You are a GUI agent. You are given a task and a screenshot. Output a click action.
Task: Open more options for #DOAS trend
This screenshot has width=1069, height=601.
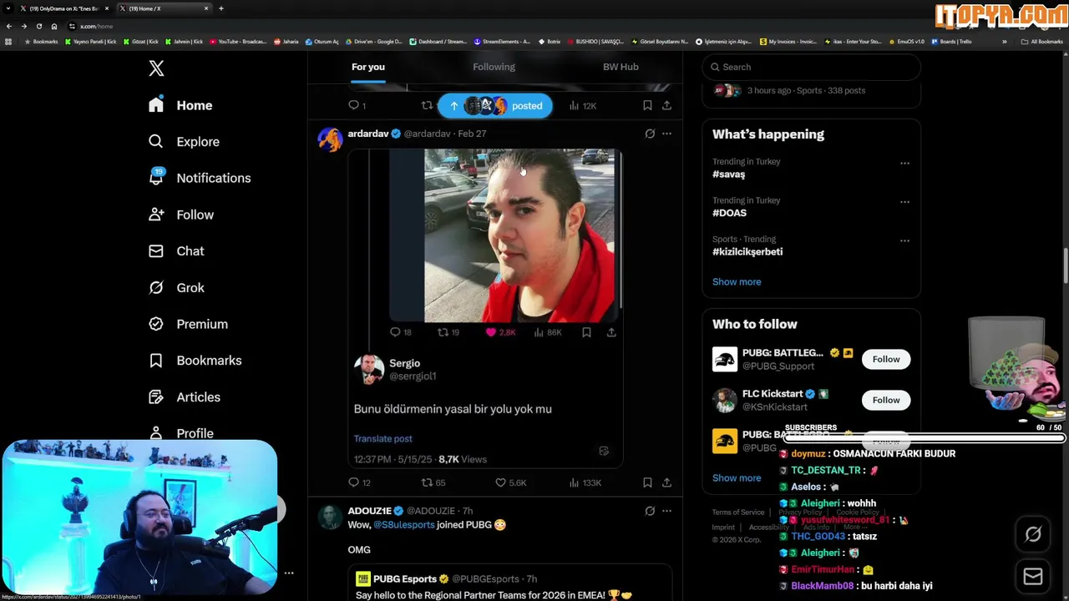(904, 202)
